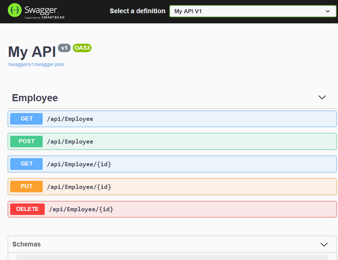Click the Schemas section heading

click(26, 244)
